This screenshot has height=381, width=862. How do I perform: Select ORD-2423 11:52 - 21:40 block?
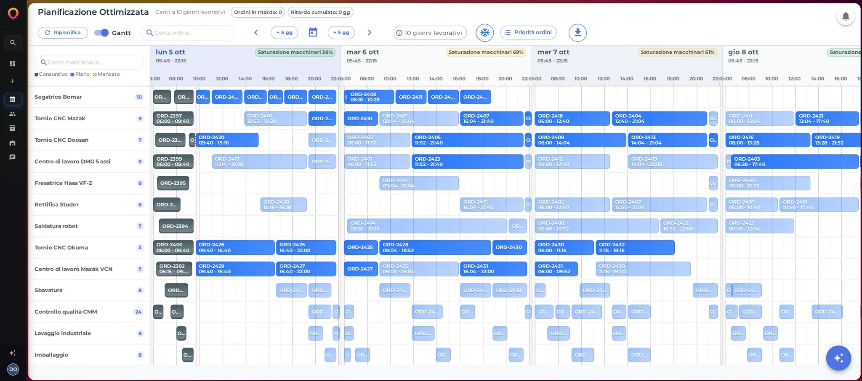pyautogui.click(x=467, y=161)
